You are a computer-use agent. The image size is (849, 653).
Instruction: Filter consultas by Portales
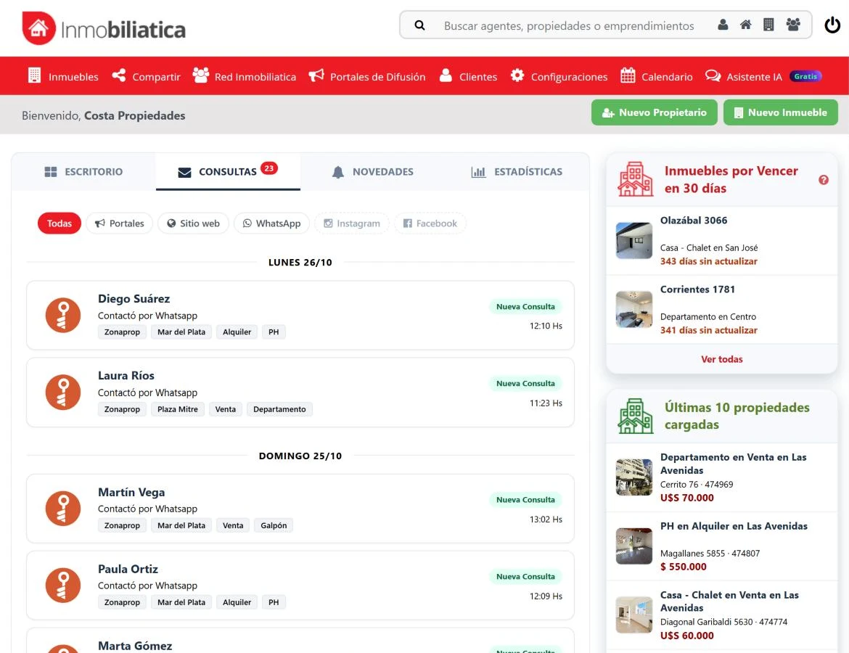[x=119, y=223]
